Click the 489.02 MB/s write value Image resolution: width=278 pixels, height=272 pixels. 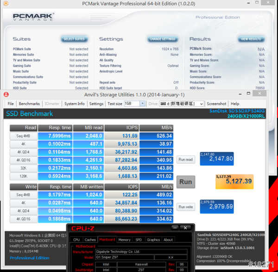(156, 195)
